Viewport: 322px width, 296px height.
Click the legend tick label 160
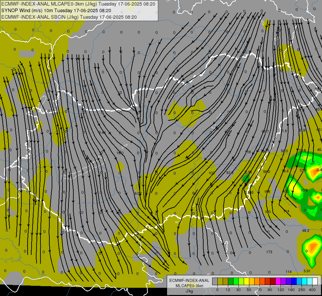pyautogui.click(x=291, y=290)
